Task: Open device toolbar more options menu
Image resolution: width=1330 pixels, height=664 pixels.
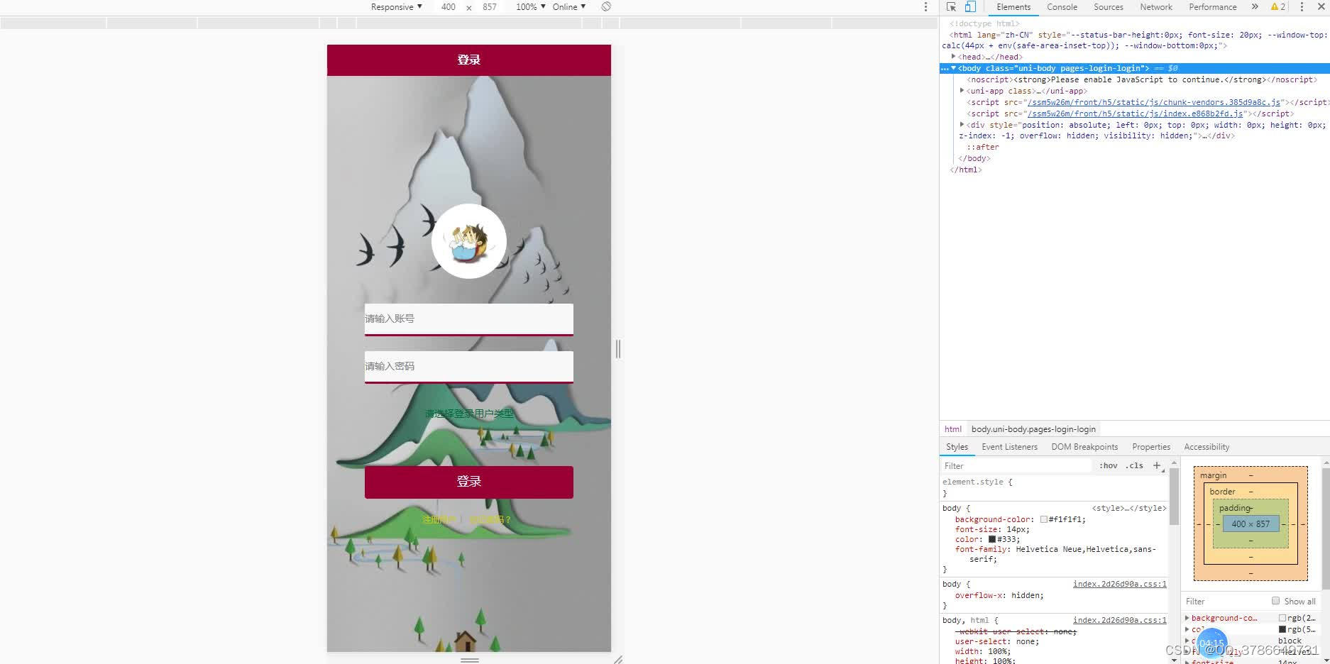Action: coord(925,6)
